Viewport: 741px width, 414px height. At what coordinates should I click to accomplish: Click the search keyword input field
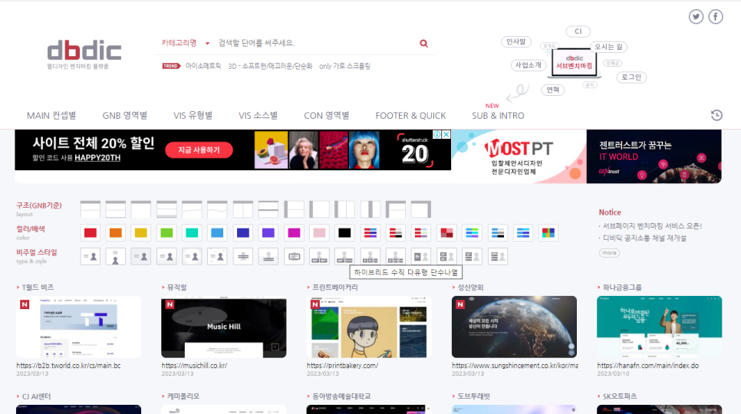[x=315, y=43]
